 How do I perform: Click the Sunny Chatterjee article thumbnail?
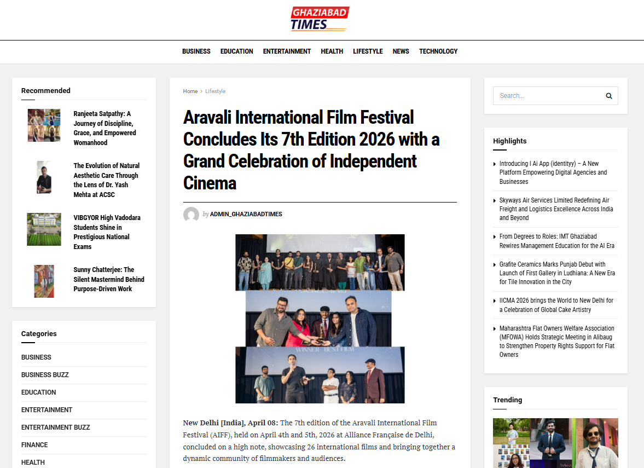[x=44, y=281]
